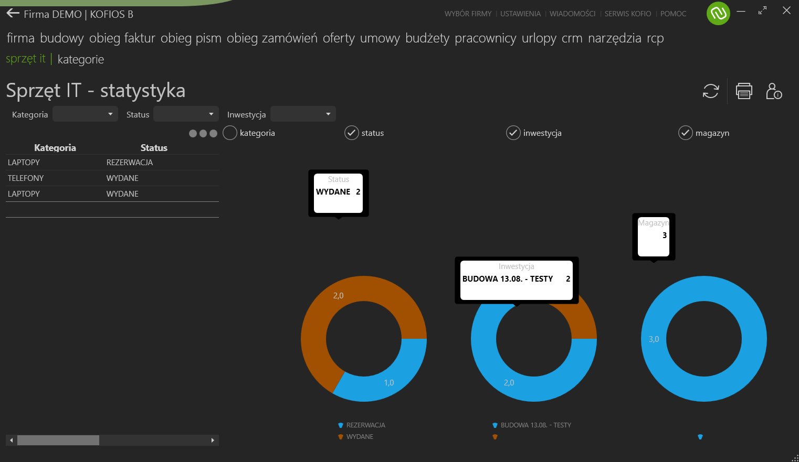Click the horizontal scrollbar thumb under table
This screenshot has height=462, width=799.
[58, 440]
